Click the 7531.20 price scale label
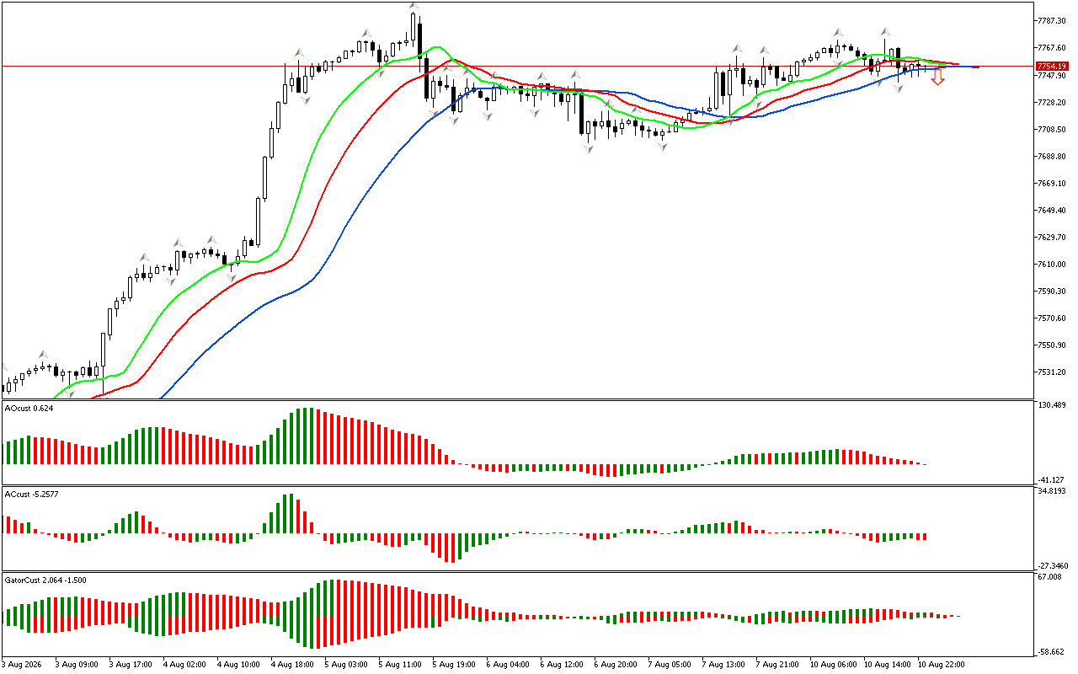 [x=1050, y=372]
